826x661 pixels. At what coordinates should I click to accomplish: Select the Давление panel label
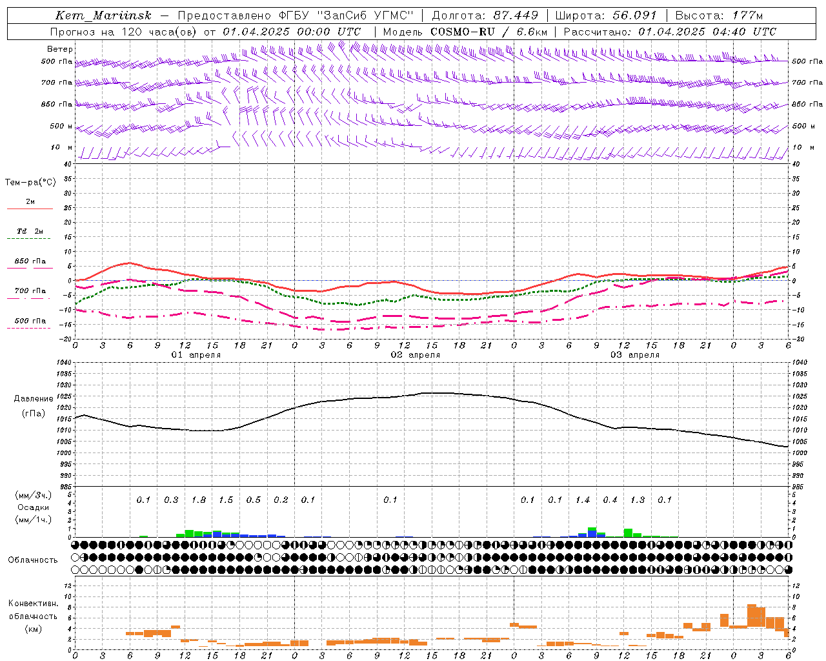(34, 399)
